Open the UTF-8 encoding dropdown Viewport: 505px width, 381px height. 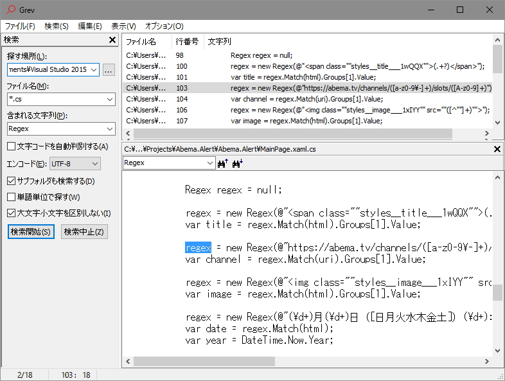pyautogui.click(x=94, y=164)
